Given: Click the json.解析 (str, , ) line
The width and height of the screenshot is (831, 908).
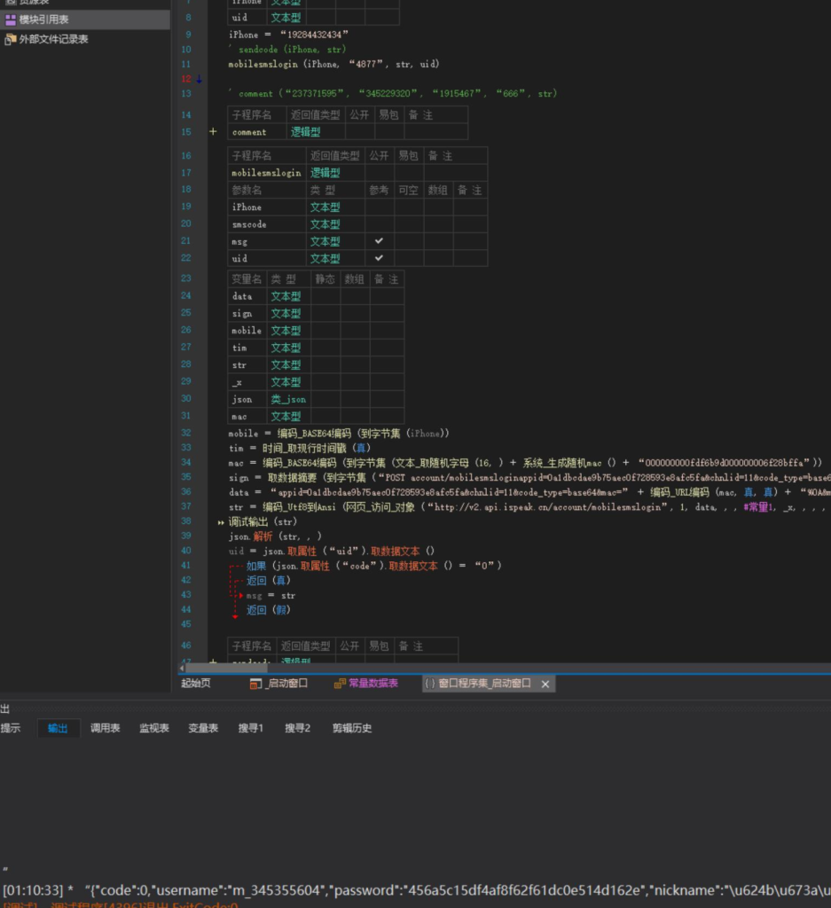Looking at the screenshot, I should click(275, 536).
